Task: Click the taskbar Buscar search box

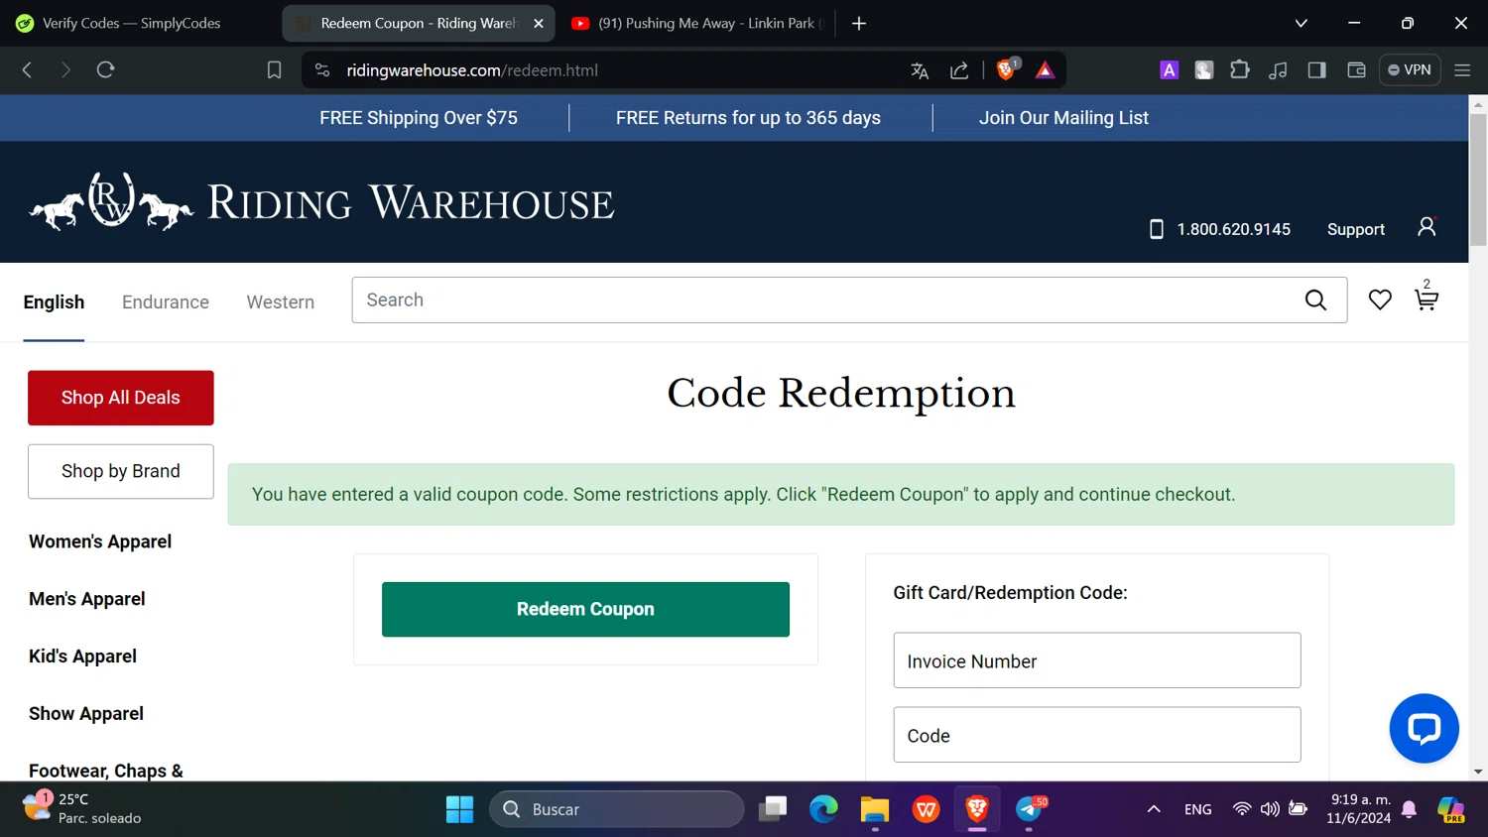Action: tap(617, 809)
